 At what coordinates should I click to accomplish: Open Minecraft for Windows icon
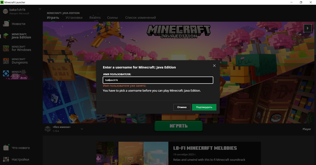pos(6,48)
